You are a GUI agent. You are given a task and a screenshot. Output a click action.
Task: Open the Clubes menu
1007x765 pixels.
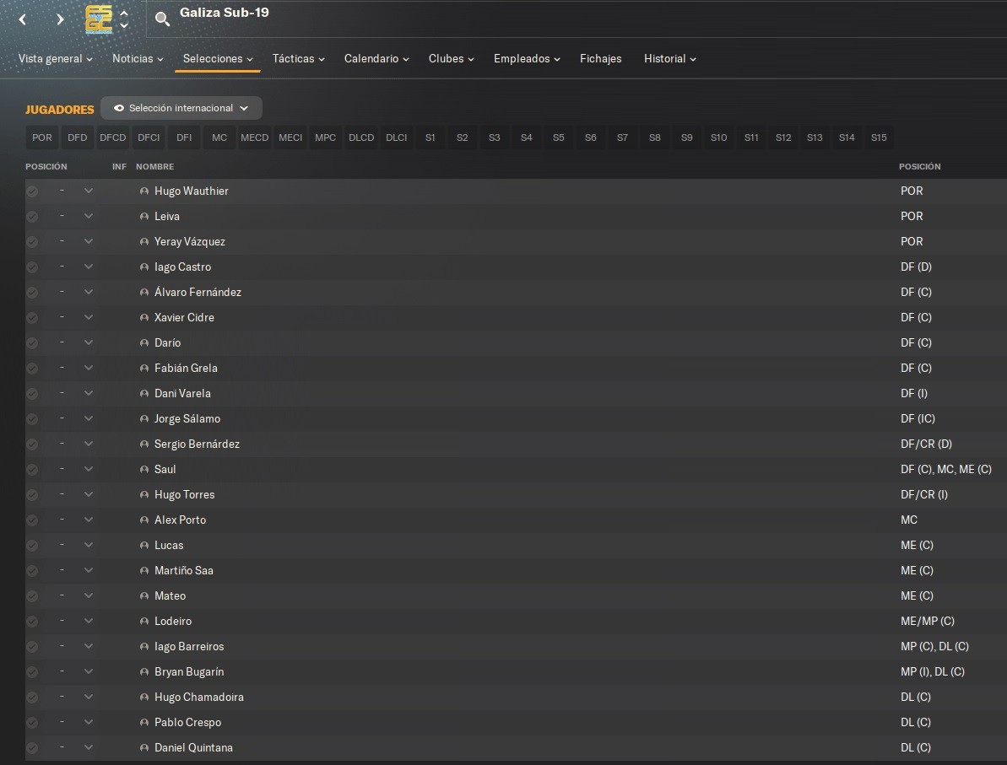[x=451, y=58]
